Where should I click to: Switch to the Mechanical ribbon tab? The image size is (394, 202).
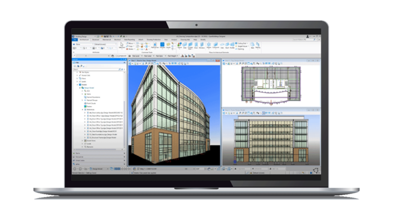point(106,40)
